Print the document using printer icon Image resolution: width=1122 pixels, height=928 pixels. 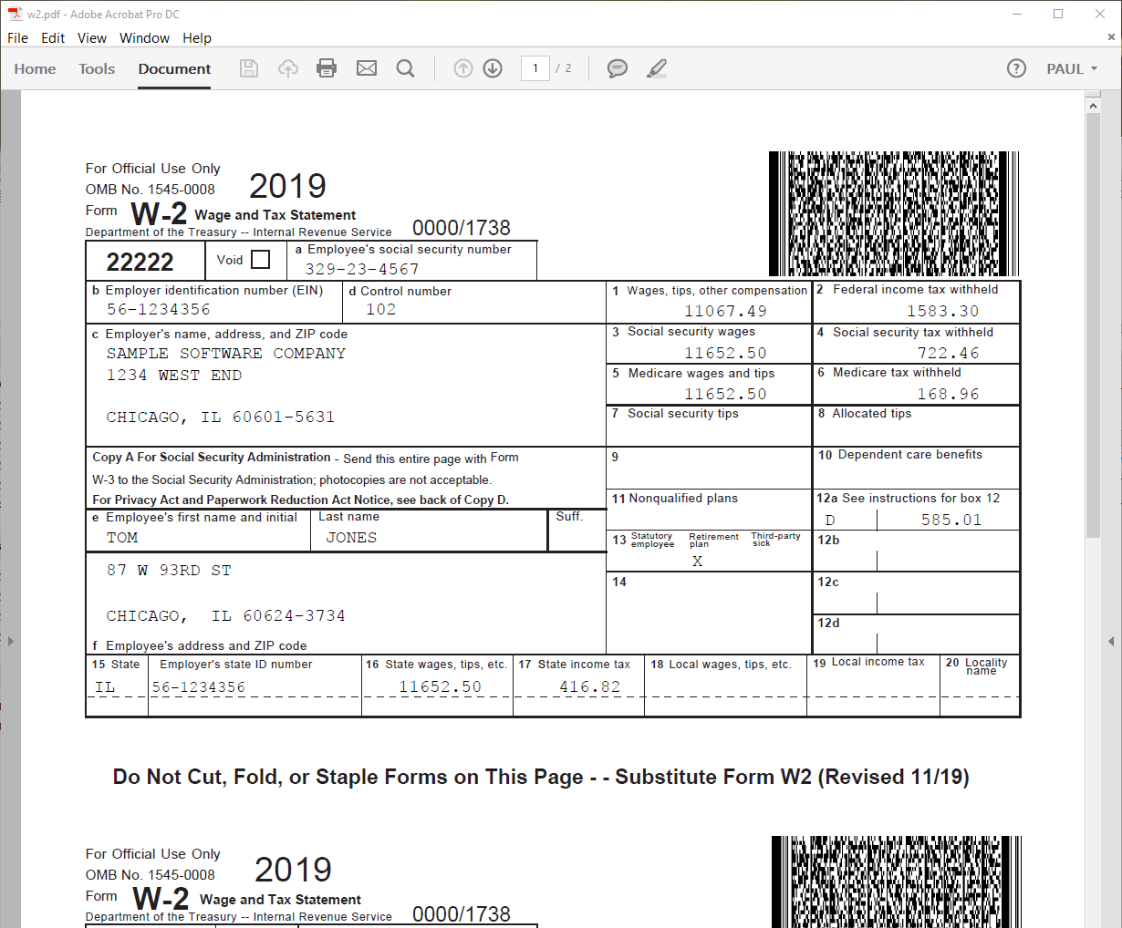[x=327, y=68]
